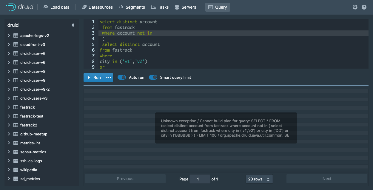
Task: Expand the metrics-int table chevron
Action: coord(9,143)
